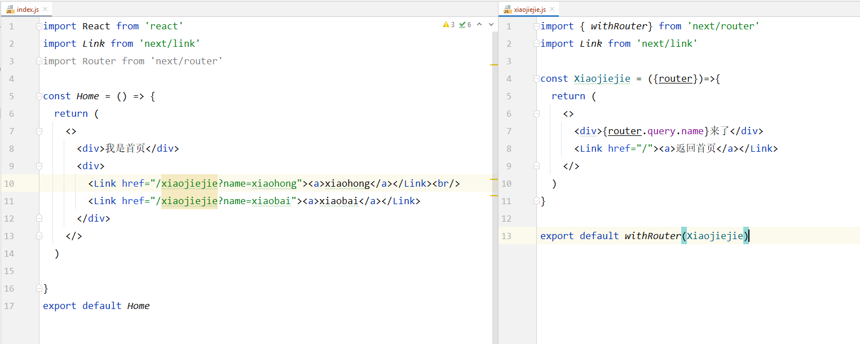Click line number 13 in xiaojiejie.js gutter
Viewport: 860px width, 344px height.
506,236
